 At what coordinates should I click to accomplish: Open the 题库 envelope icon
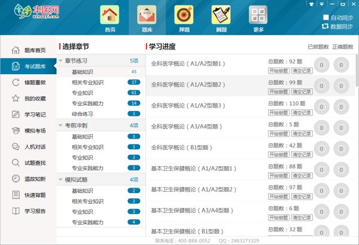(x=147, y=15)
